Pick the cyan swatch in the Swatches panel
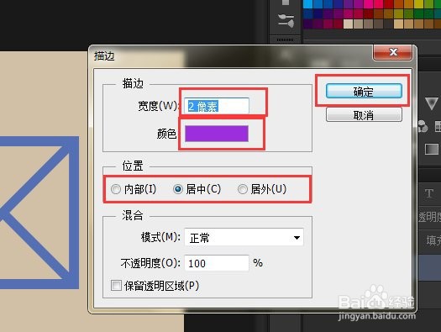 (x=308, y=4)
